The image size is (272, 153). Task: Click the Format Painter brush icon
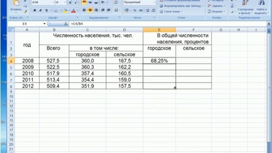(x=25, y=11)
